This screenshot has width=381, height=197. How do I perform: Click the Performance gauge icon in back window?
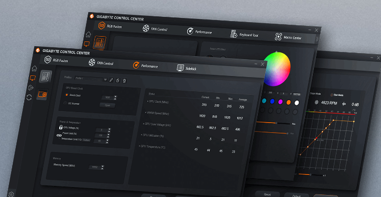(x=190, y=31)
